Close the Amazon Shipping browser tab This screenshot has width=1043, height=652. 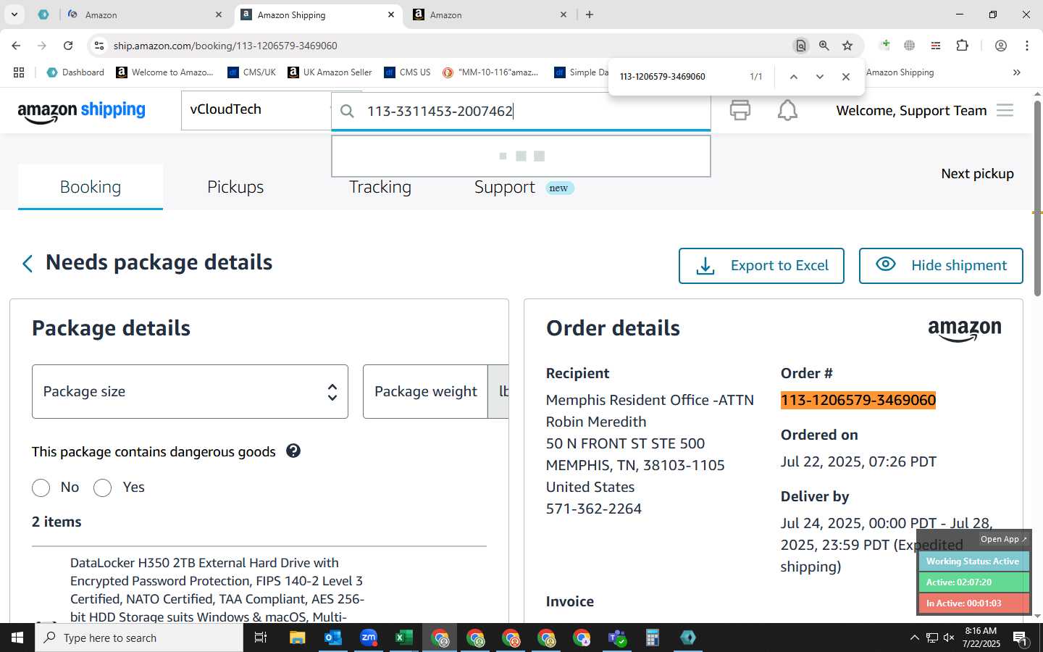coord(391,14)
